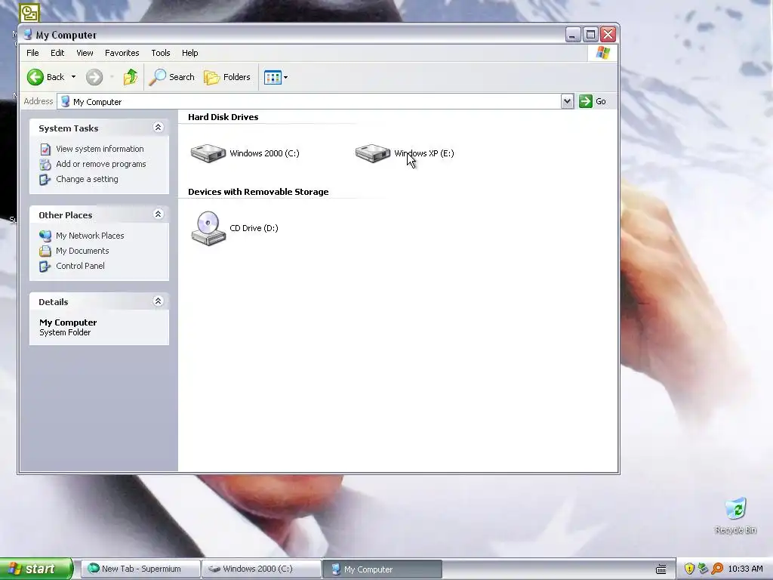This screenshot has width=773, height=580.
Task: Click Add or remove programs link
Action: pos(101,164)
